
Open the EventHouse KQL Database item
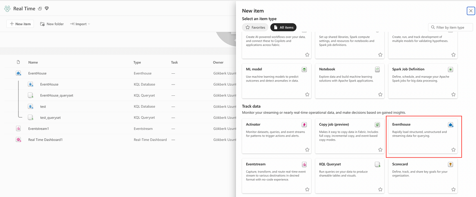[49, 84]
